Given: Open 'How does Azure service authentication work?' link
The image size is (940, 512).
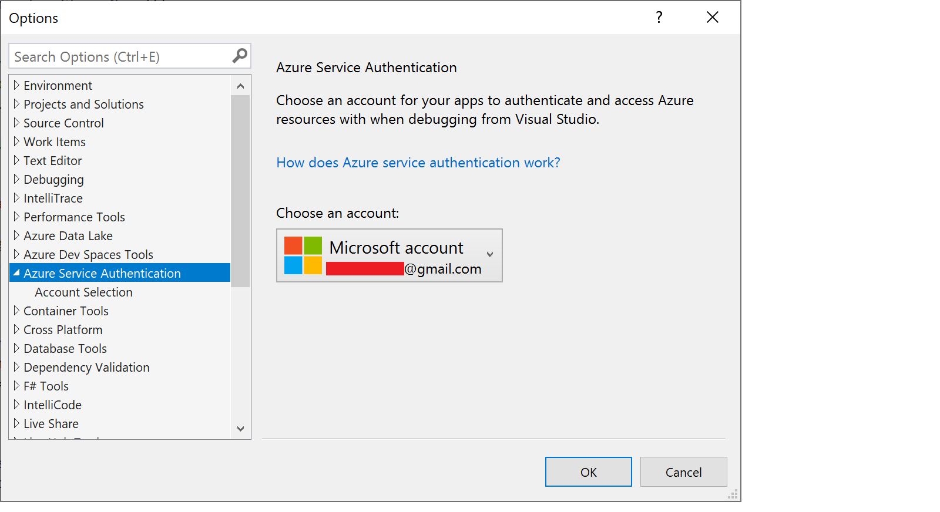Looking at the screenshot, I should (x=418, y=163).
